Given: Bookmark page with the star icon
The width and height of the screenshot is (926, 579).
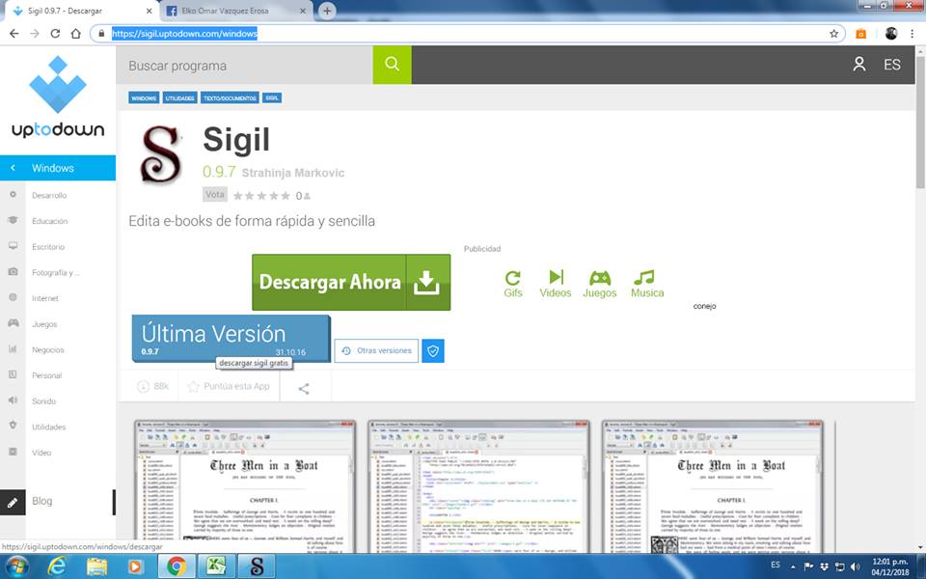Looking at the screenshot, I should click(x=834, y=33).
